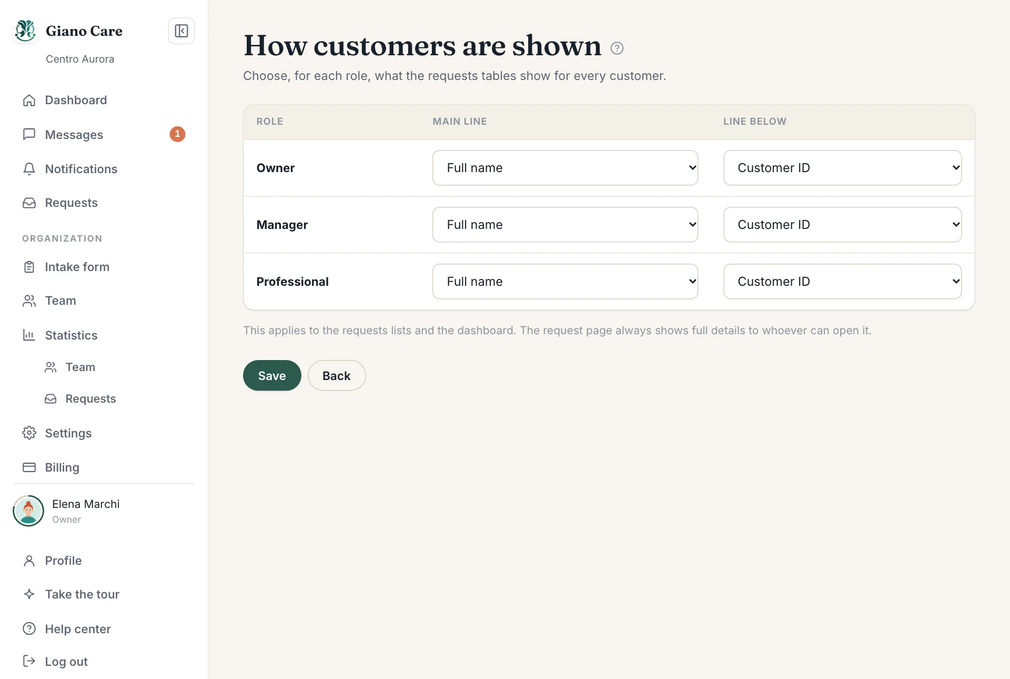Click the Intake form clipboard icon
The width and height of the screenshot is (1010, 679).
coord(29,267)
